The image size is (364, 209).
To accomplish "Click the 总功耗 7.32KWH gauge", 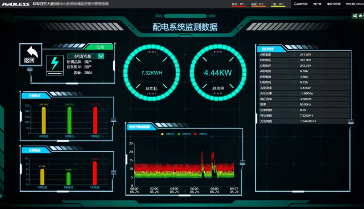I will pyautogui.click(x=152, y=73).
